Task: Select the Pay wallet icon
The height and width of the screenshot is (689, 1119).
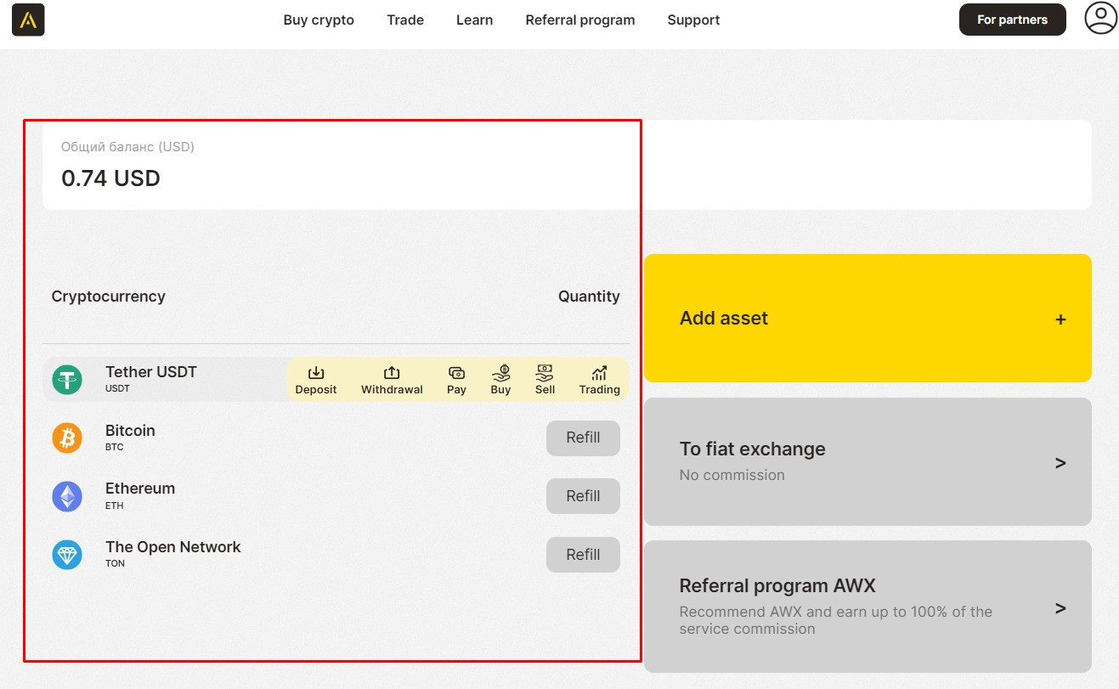Action: (456, 373)
